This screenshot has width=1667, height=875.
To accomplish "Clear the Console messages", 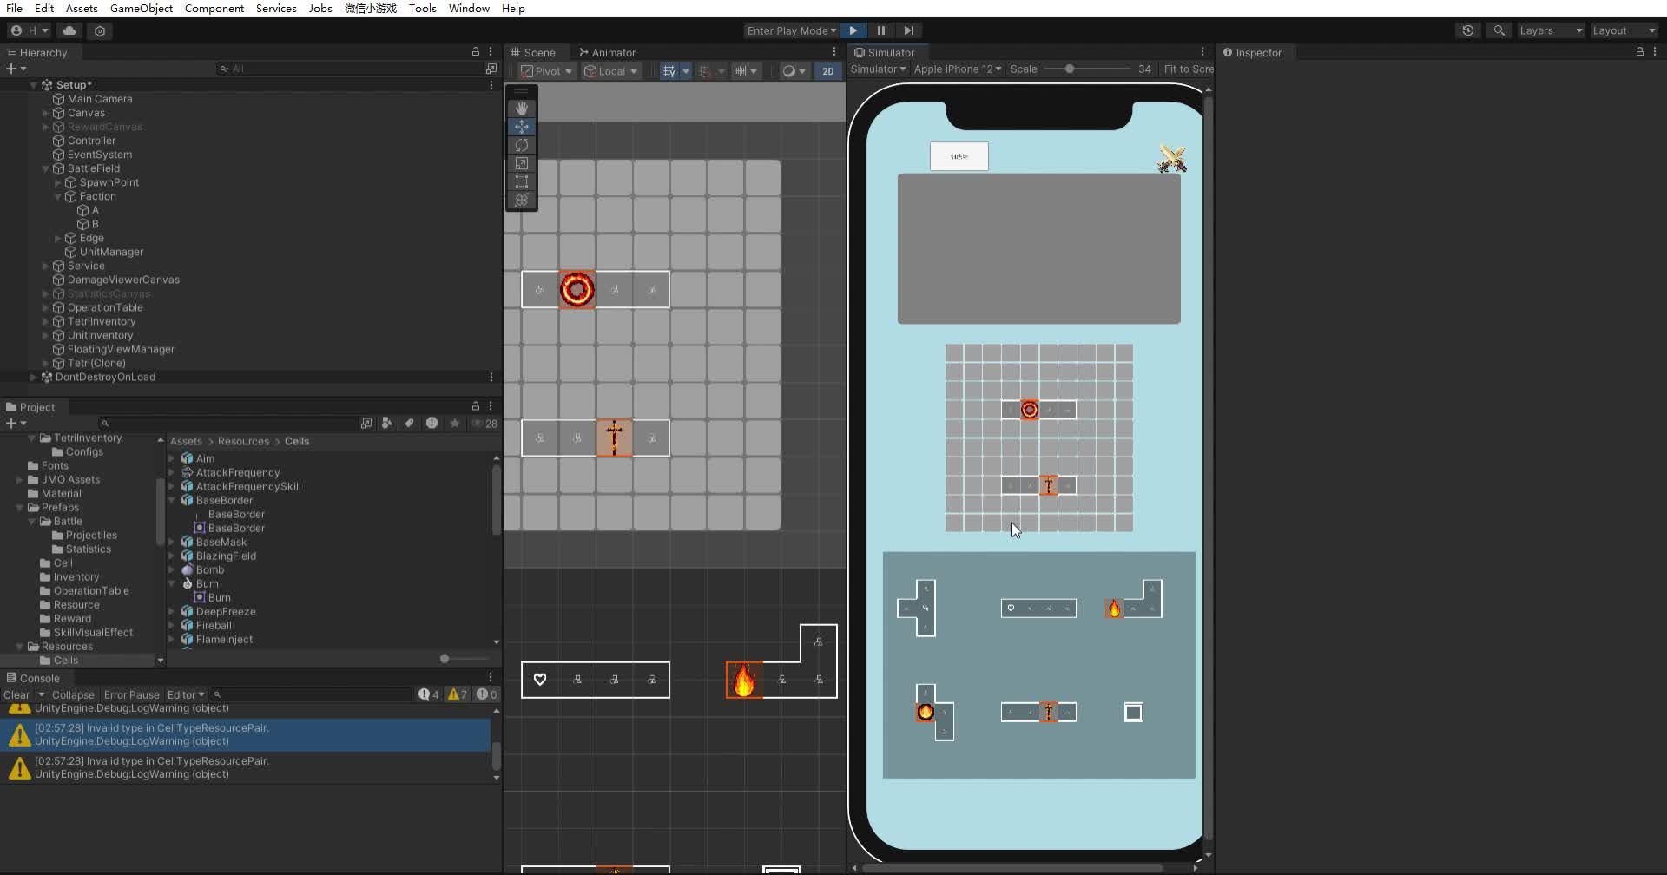I will pyautogui.click(x=16, y=694).
